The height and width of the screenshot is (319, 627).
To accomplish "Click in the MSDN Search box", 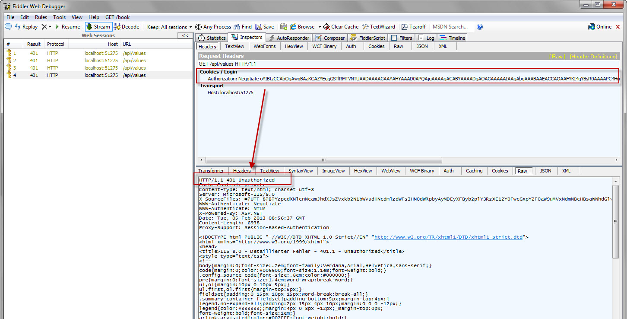I will point(451,27).
